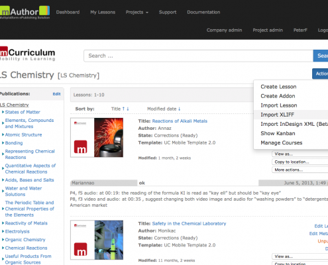Open View as dropdown for Safety lesson
Image resolution: width=328 pixels, height=265 pixels.
click(x=300, y=256)
